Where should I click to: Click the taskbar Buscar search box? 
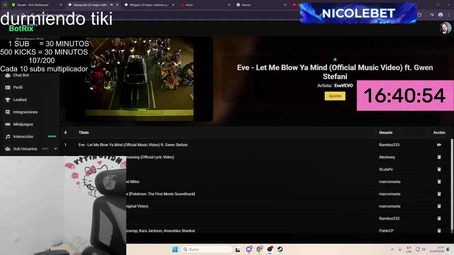[206, 249]
